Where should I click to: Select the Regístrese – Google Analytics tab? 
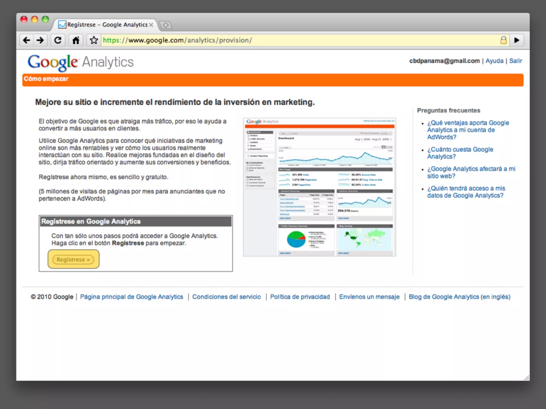(107, 25)
